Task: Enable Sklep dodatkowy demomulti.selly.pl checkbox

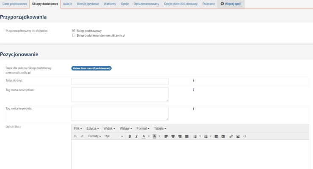Action: coord(74,35)
